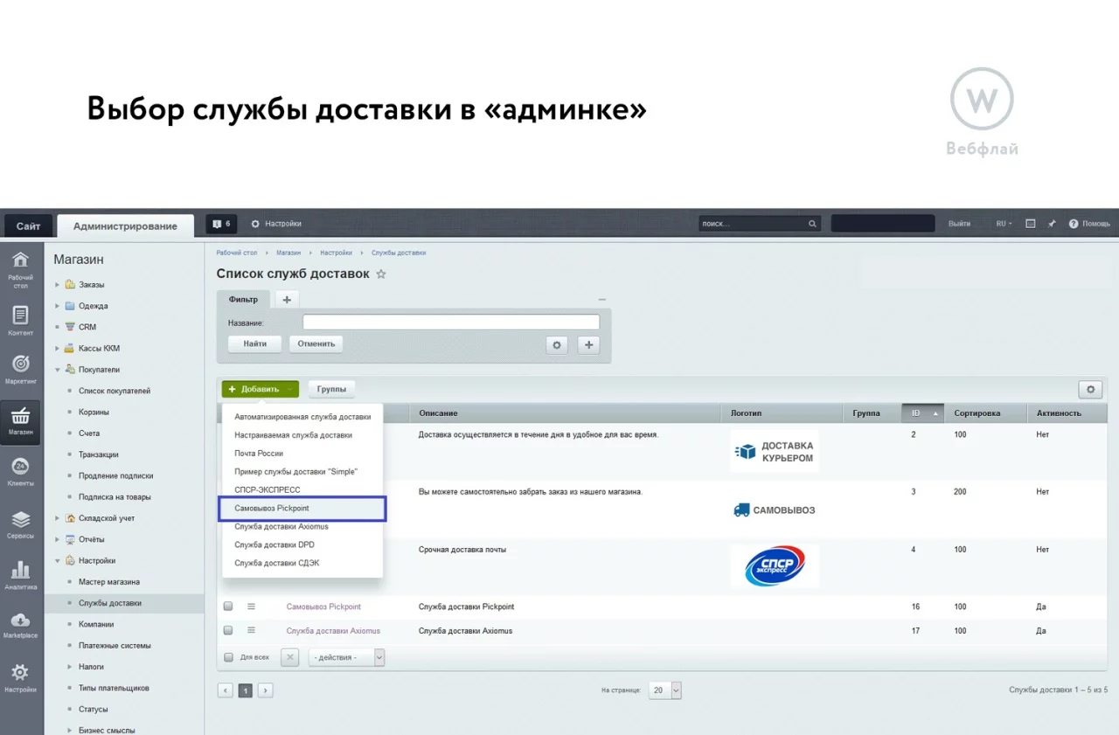1119x735 pixels.
Task: Switch to the Сайт tab
Action: tap(28, 226)
